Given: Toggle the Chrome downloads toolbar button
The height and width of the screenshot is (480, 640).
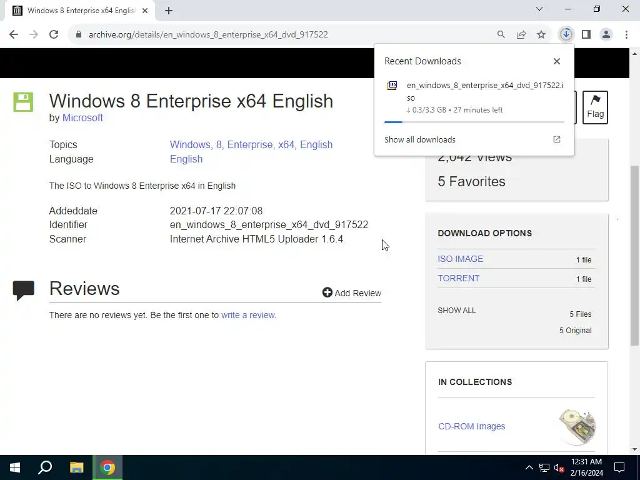Looking at the screenshot, I should point(566,34).
